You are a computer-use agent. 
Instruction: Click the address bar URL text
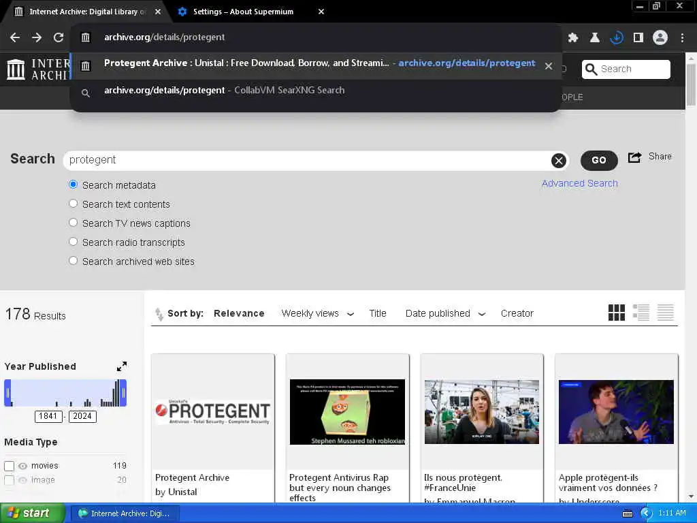click(165, 37)
